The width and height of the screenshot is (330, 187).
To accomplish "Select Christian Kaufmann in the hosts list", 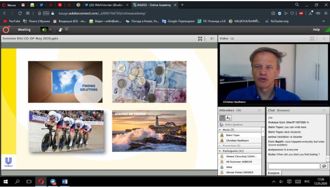I will tap(237, 140).
